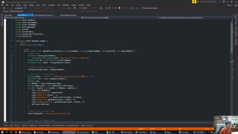238x134 pixels.
Task: Collapse the for loop code block
Action: click(x=15, y=88)
